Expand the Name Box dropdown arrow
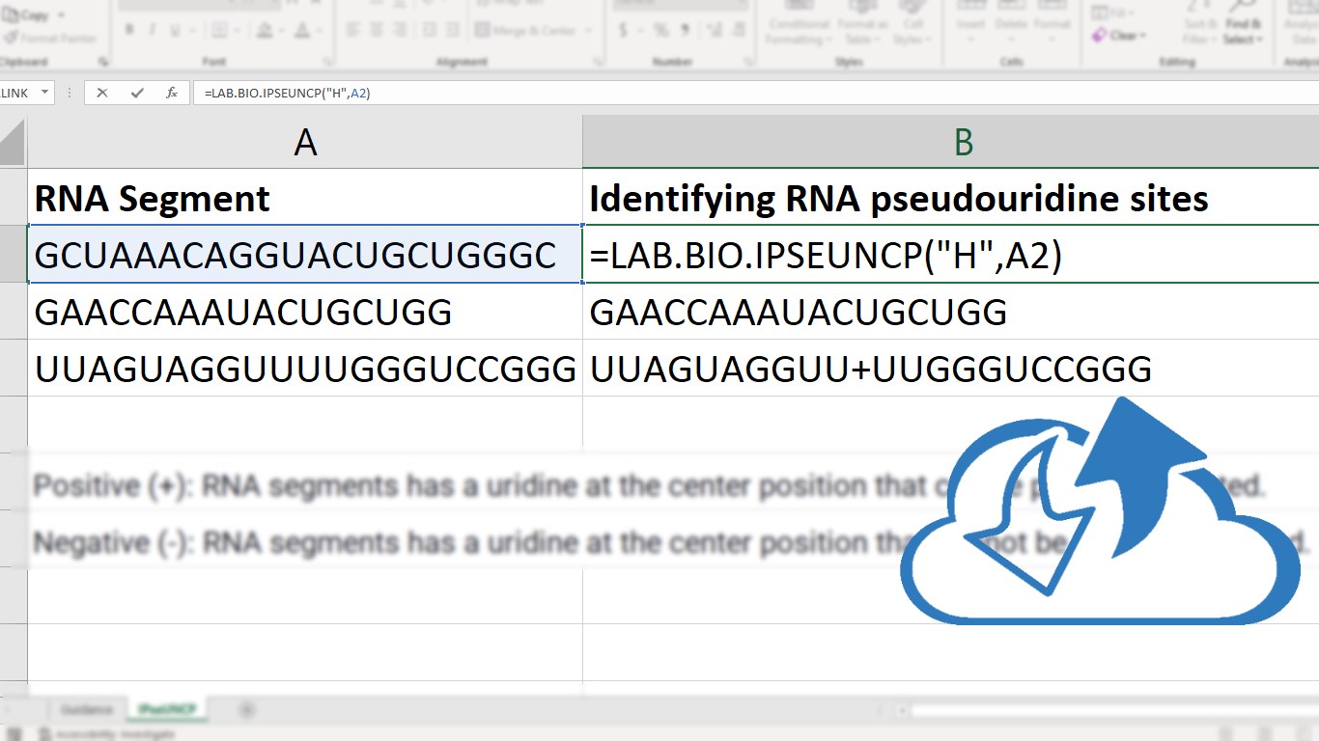The height and width of the screenshot is (741, 1319). pos(44,94)
